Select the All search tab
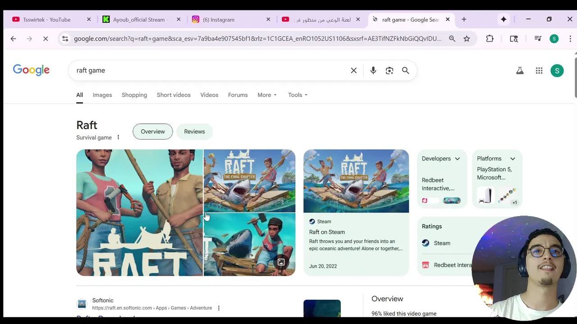The width and height of the screenshot is (577, 324). coord(79,95)
